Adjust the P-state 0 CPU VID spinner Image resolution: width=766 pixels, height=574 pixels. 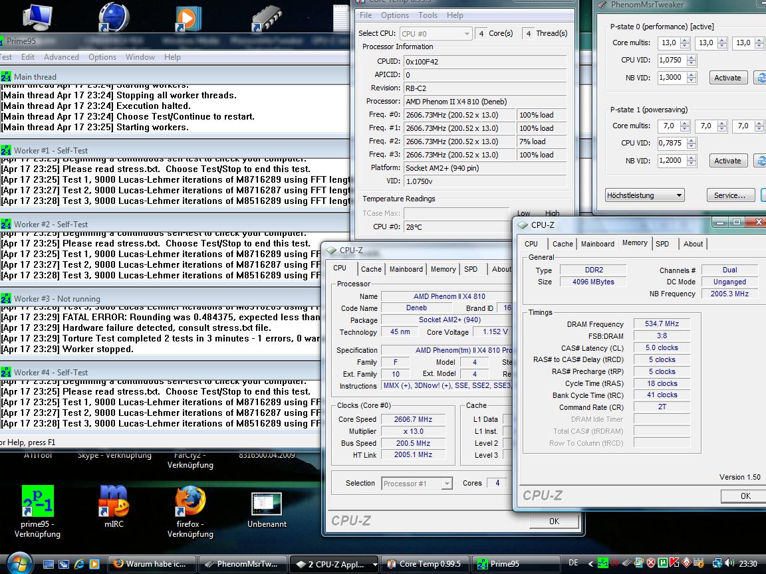692,60
